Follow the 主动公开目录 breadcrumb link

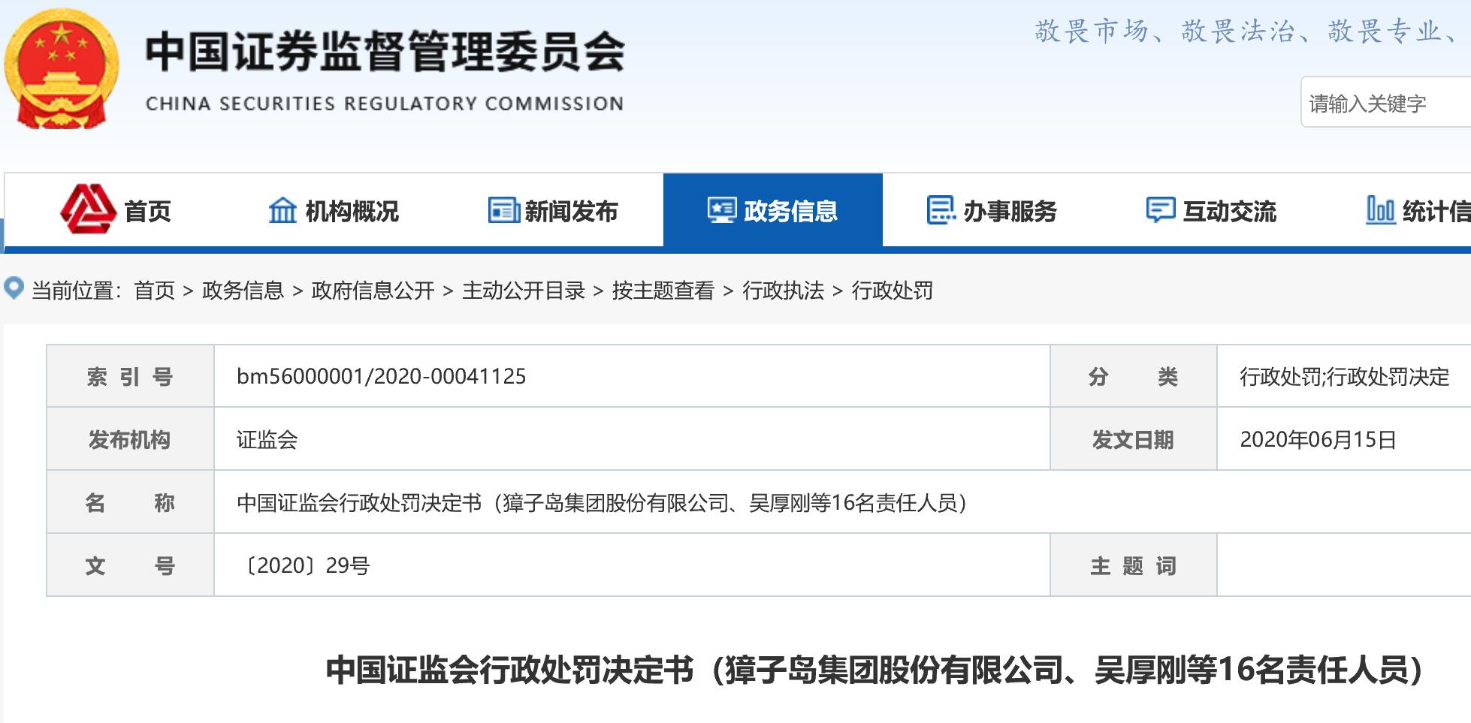click(x=524, y=291)
